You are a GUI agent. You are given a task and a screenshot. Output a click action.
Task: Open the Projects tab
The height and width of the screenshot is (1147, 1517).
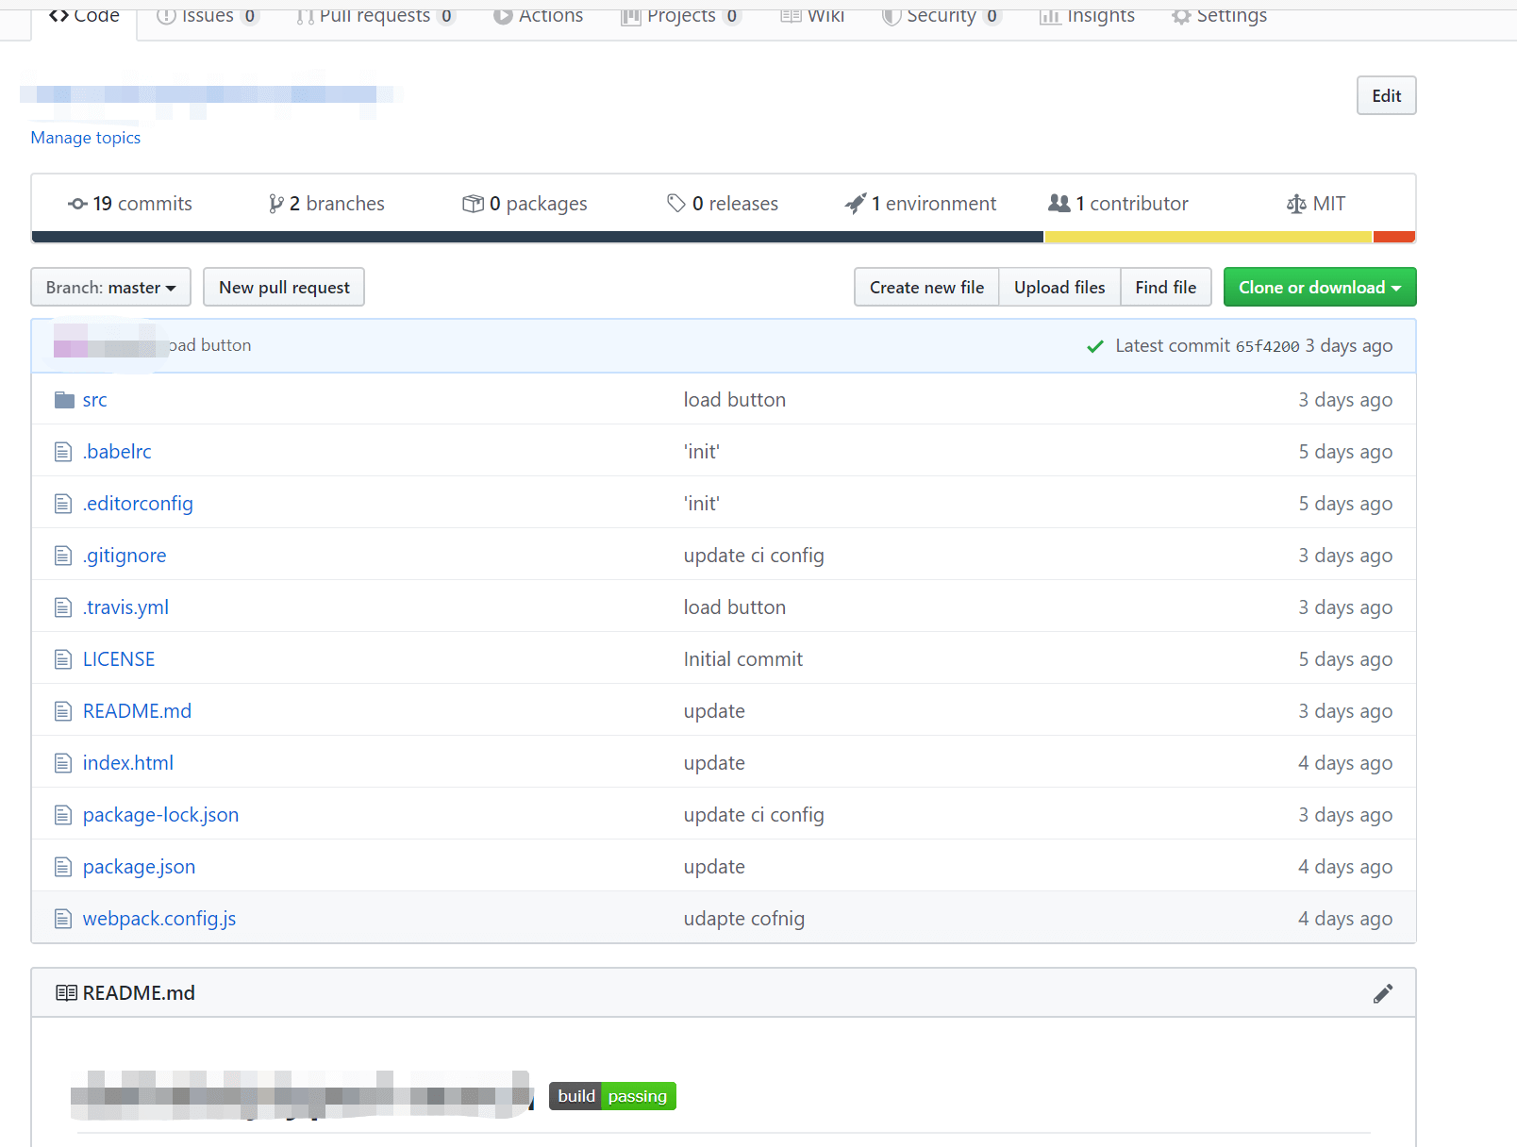680,16
